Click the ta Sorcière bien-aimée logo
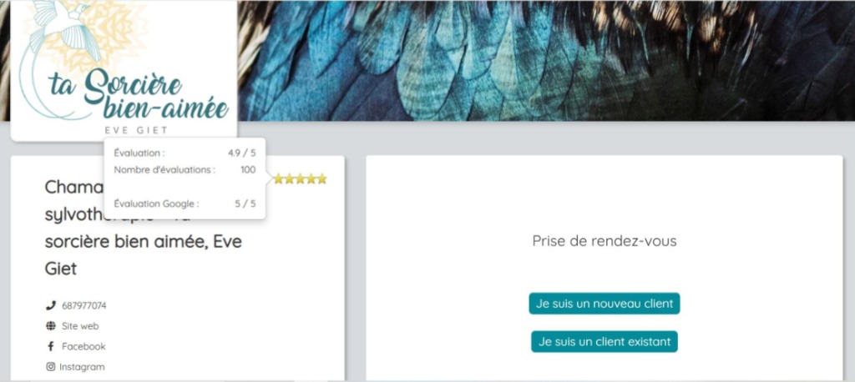 click(x=124, y=70)
